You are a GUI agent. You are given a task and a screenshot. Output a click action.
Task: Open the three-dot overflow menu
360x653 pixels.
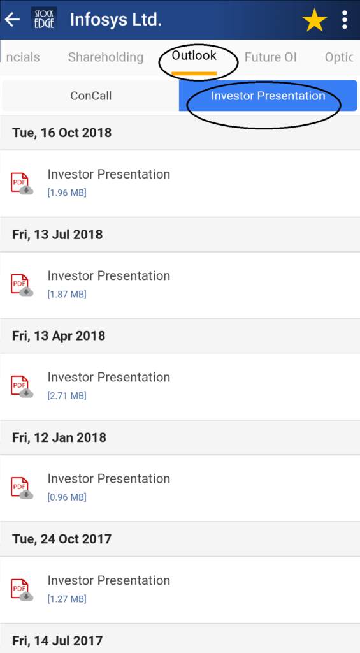[x=345, y=20]
